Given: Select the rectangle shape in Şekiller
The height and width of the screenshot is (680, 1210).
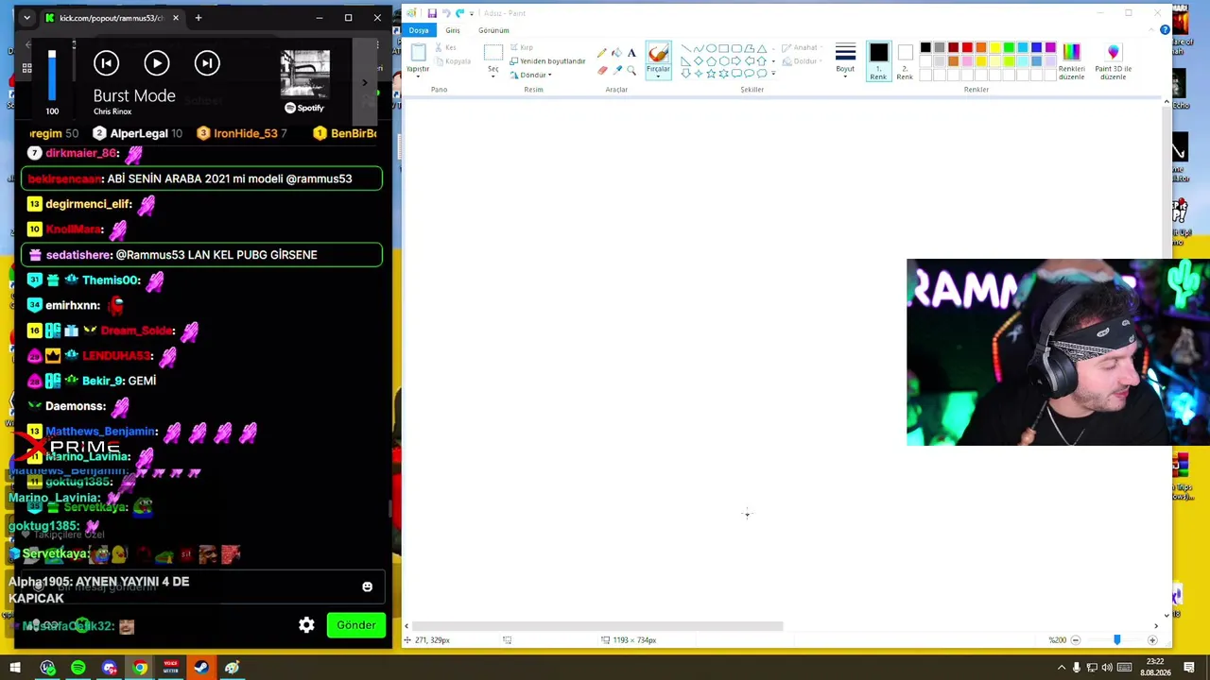Looking at the screenshot, I should click(x=723, y=48).
